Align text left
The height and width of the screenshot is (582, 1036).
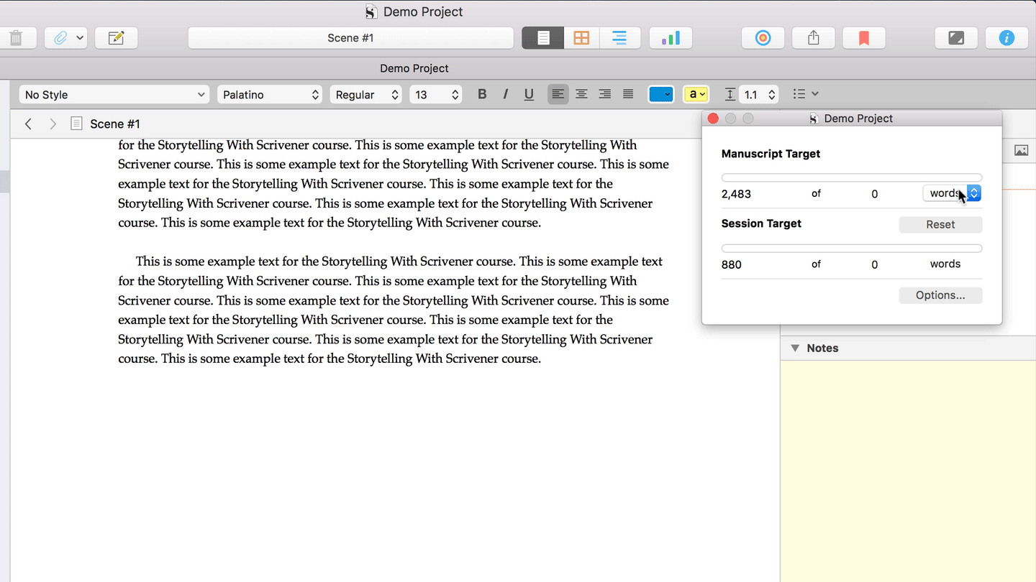coord(558,94)
